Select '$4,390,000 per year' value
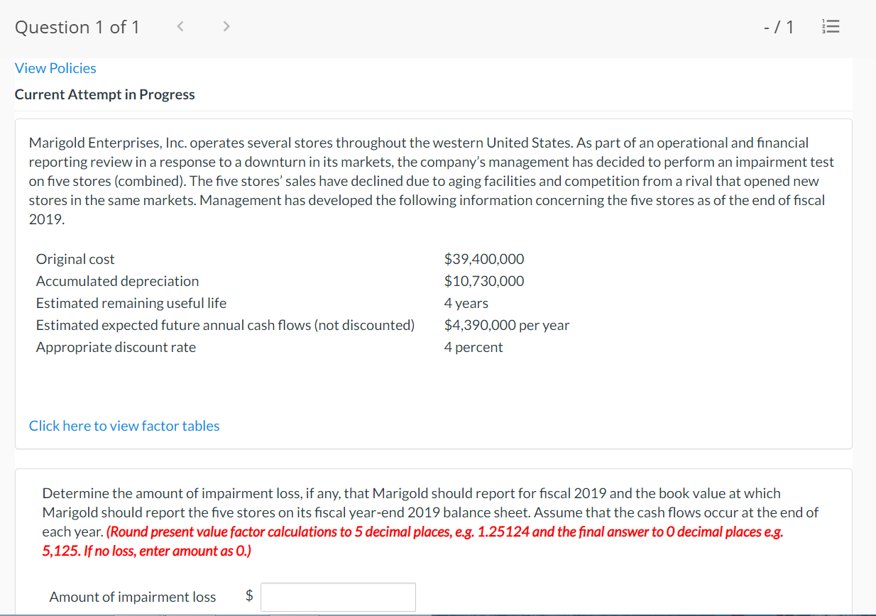876x616 pixels. [507, 325]
